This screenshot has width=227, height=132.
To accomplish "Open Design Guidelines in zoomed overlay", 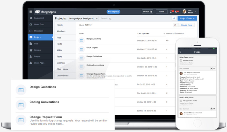I will click(43, 87).
